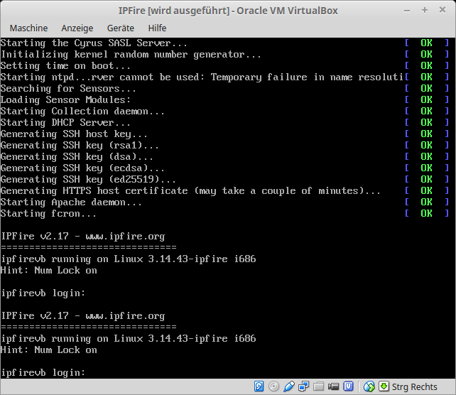
Task: Click the network adapters indicator icon
Action: 303,386
